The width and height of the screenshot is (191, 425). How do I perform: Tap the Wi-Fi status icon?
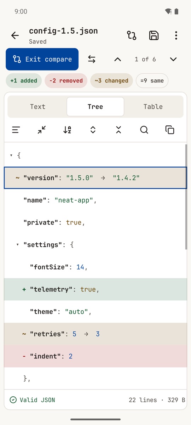(x=168, y=12)
